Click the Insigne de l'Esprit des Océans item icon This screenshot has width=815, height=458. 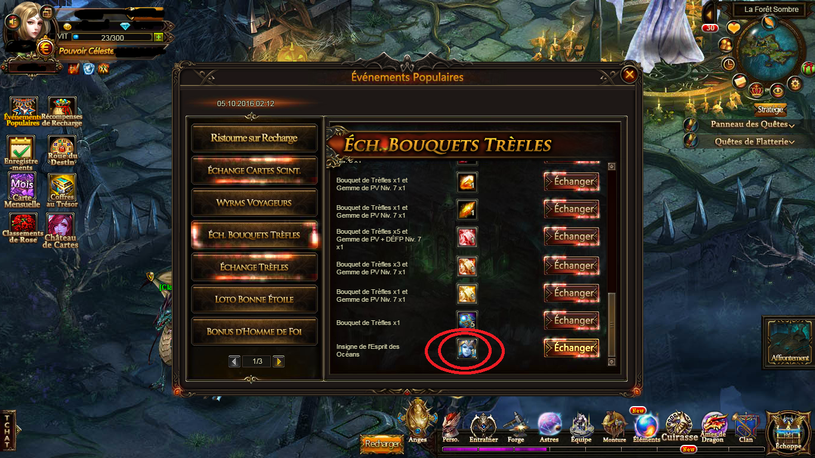(467, 348)
